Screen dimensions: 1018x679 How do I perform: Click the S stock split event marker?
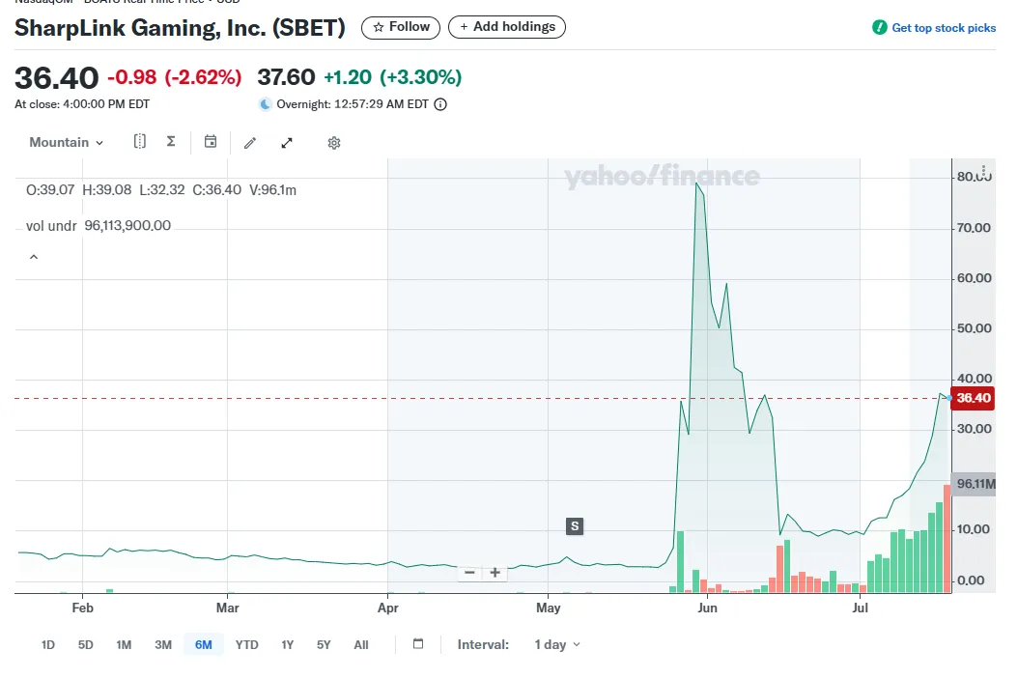pyautogui.click(x=575, y=526)
